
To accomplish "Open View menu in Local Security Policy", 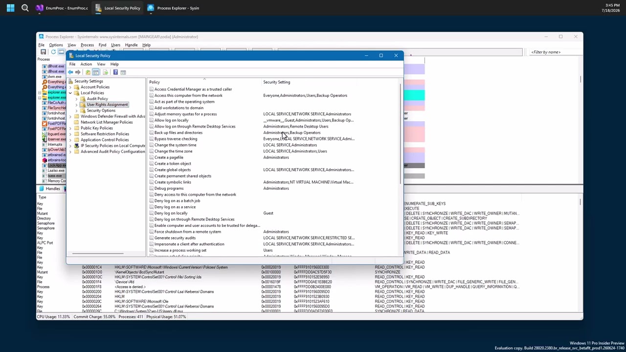I will click(x=101, y=64).
